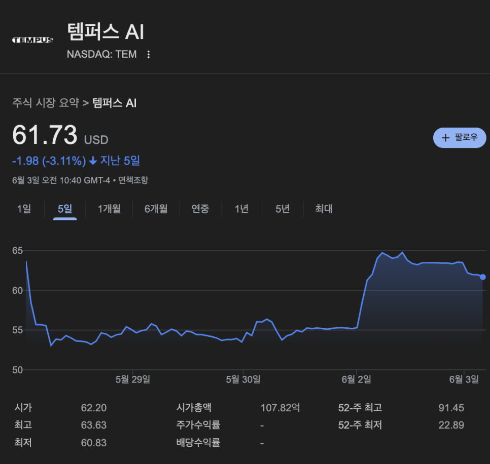Open the 면책조항 disclaimer link
The height and width of the screenshot is (464, 490).
click(133, 180)
